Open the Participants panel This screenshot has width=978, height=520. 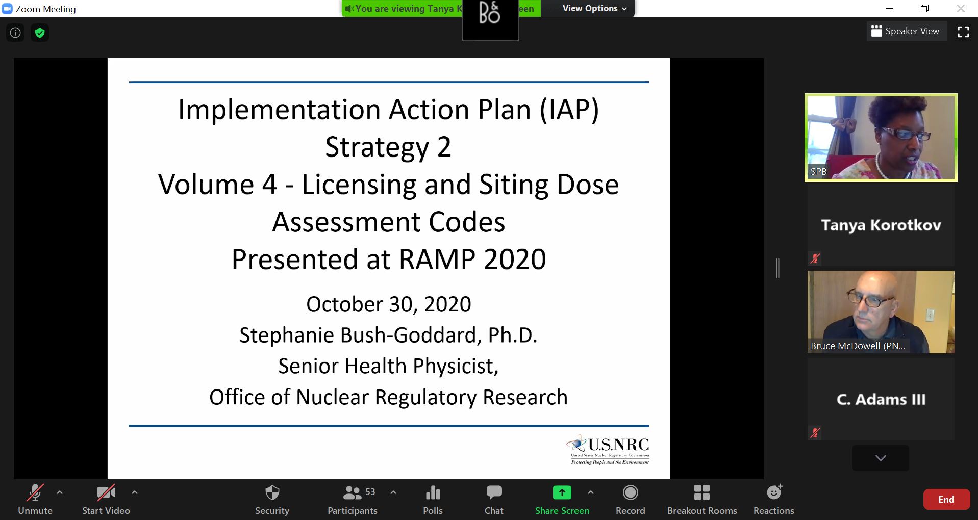tap(352, 500)
